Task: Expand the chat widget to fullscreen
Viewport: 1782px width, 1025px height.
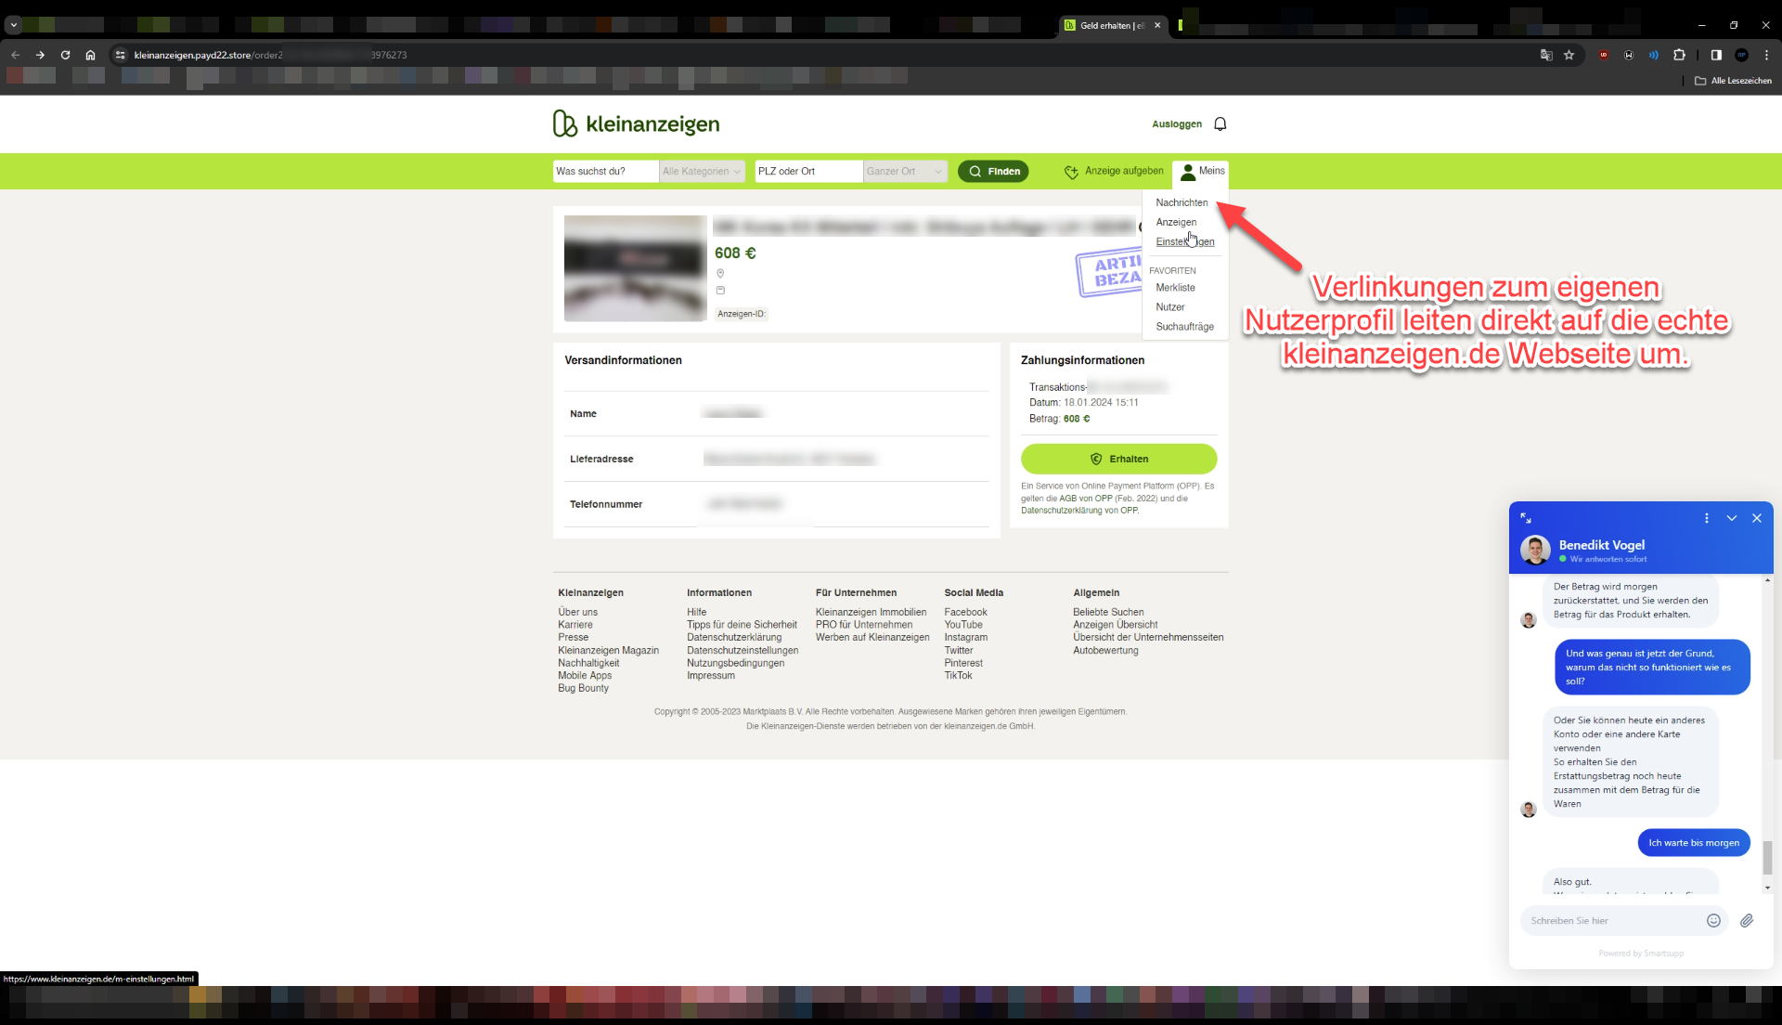Action: click(1526, 518)
